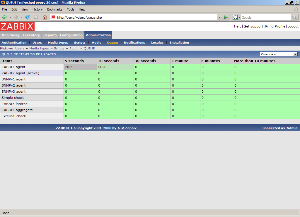
Task: Click the site favicon in the address bar
Action: pyautogui.click(x=53, y=17)
